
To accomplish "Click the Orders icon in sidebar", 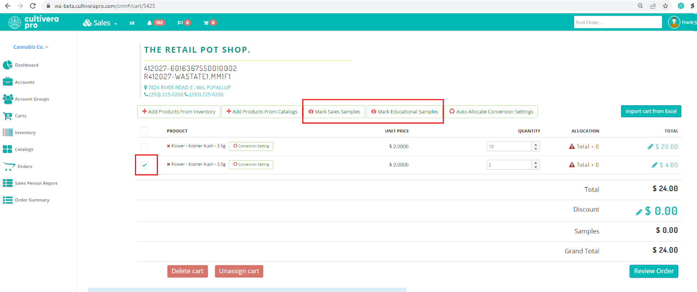I will tap(9, 166).
